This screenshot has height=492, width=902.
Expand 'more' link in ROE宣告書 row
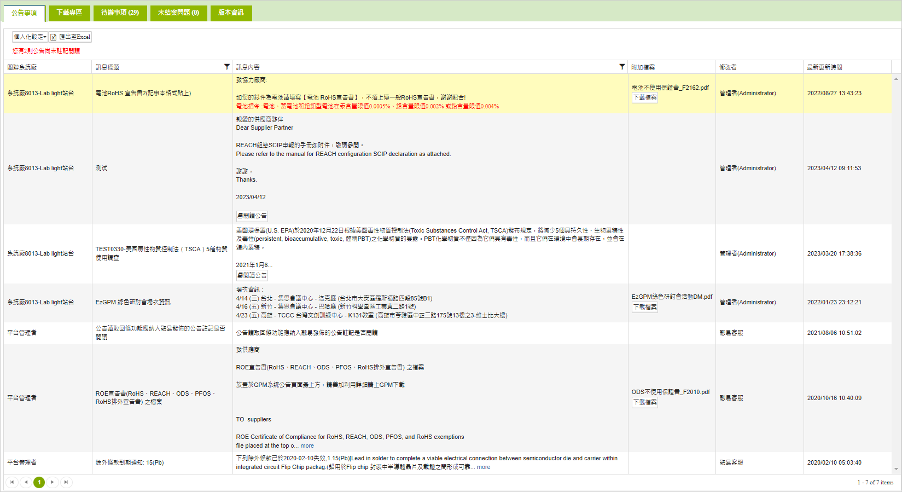pos(307,445)
